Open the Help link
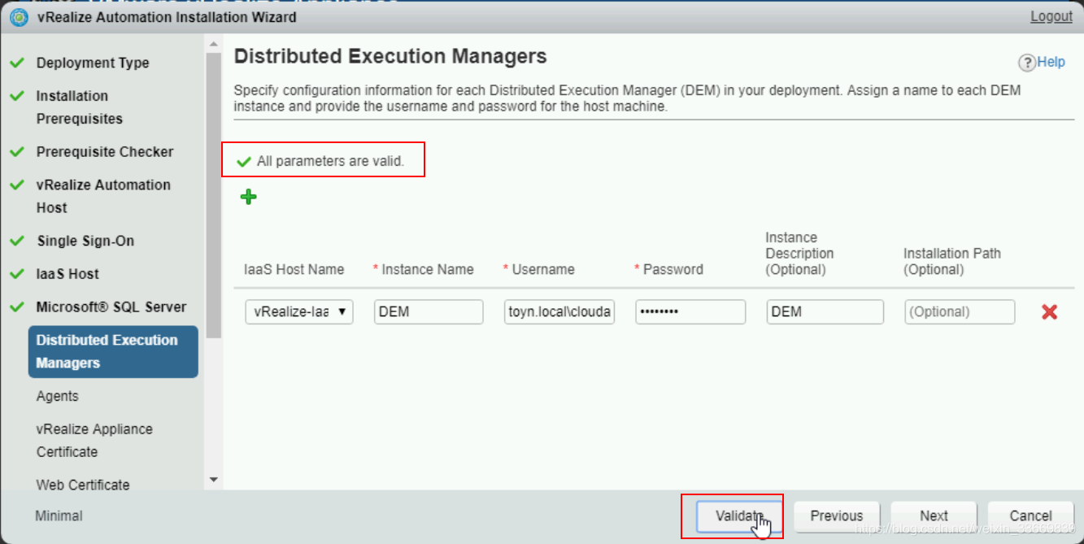 pyautogui.click(x=1051, y=62)
